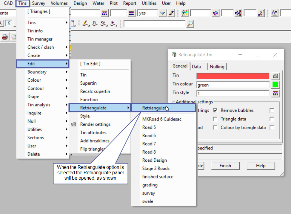The height and width of the screenshot is (214, 291).
Task: Click the green Tin colour swatch
Action: (x=275, y=85)
